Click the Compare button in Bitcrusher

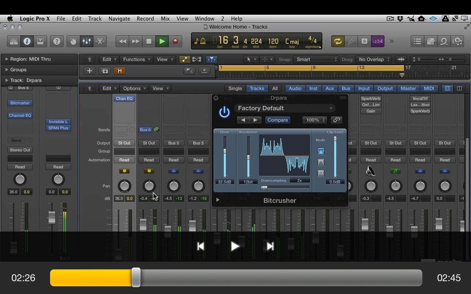277,120
